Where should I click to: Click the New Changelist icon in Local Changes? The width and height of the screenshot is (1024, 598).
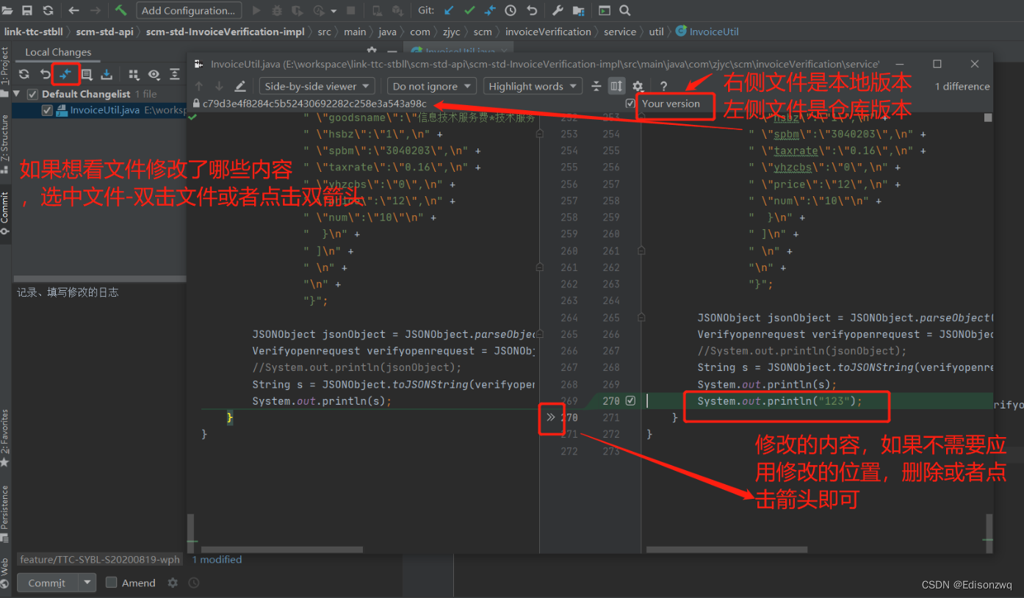(x=87, y=74)
